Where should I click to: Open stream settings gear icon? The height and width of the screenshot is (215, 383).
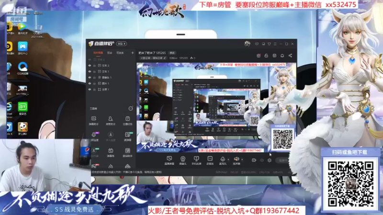coord(270,160)
